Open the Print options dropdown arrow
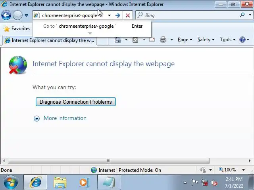Screen dimensions: 254x190 pos(171,40)
